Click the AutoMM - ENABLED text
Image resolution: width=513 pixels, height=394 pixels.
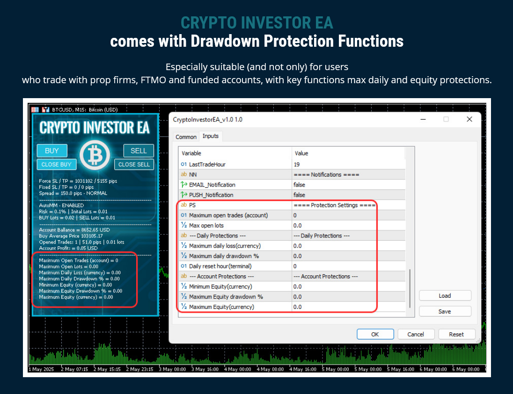(x=61, y=205)
